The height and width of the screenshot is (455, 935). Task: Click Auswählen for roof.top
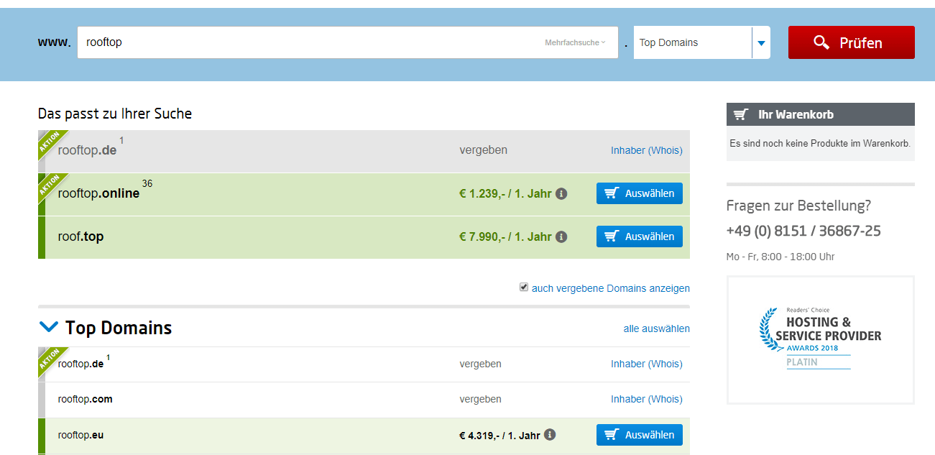(640, 236)
